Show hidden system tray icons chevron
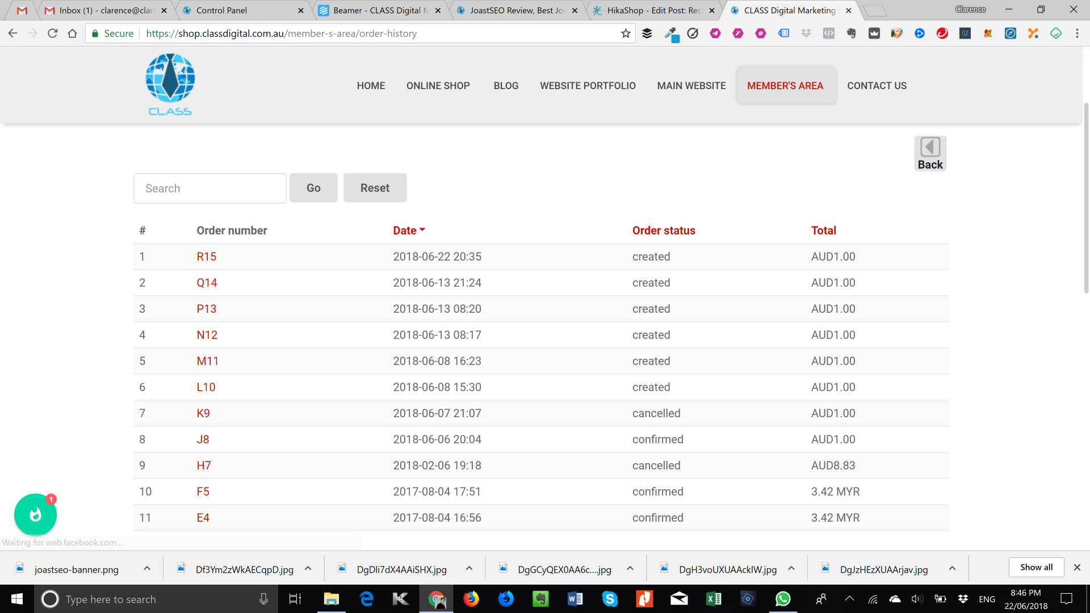 coord(849,599)
